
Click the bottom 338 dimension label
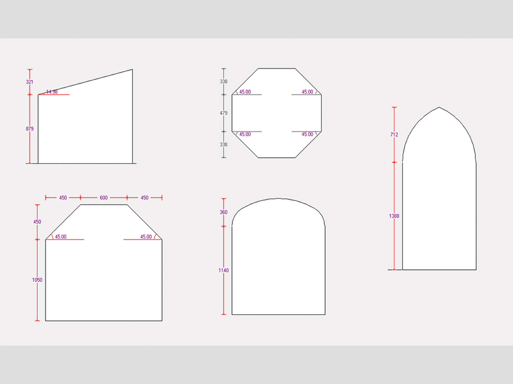coord(224,145)
